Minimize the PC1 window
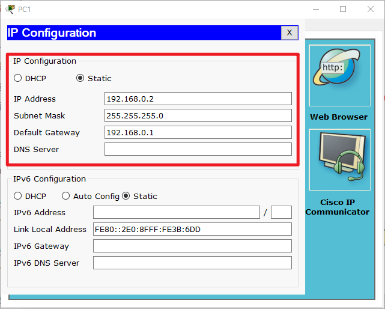 point(316,9)
